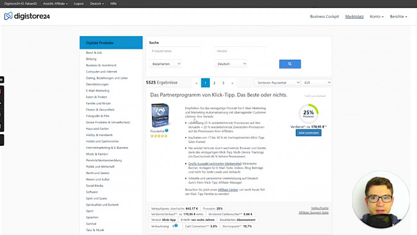Go to next results page arrow

pyautogui.click(x=232, y=83)
